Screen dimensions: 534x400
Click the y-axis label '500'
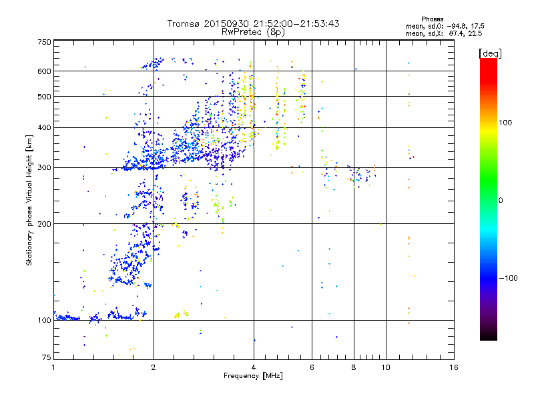44,97
